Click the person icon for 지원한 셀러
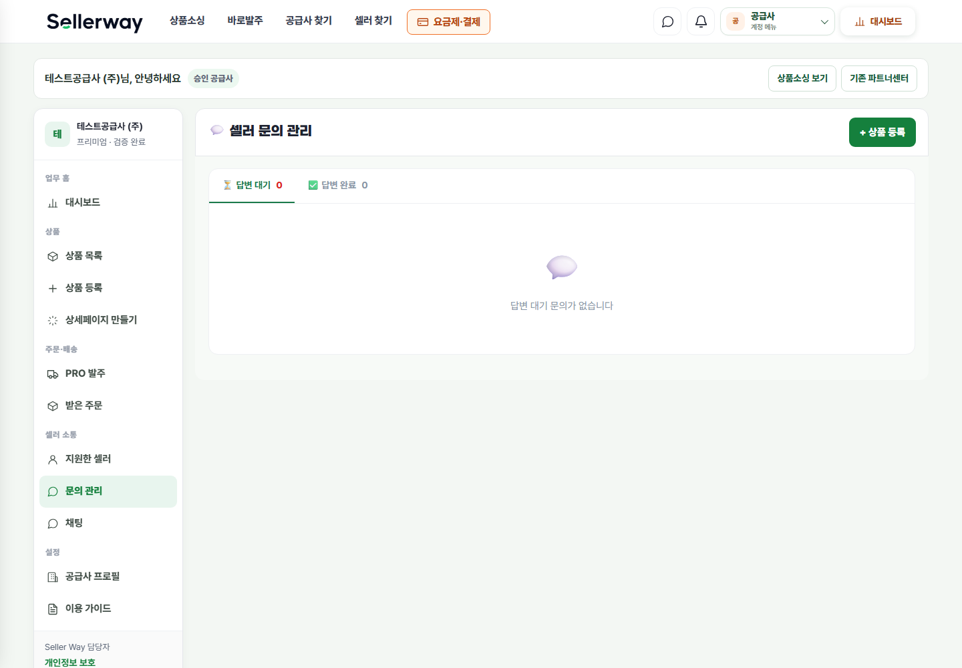 [x=53, y=460]
